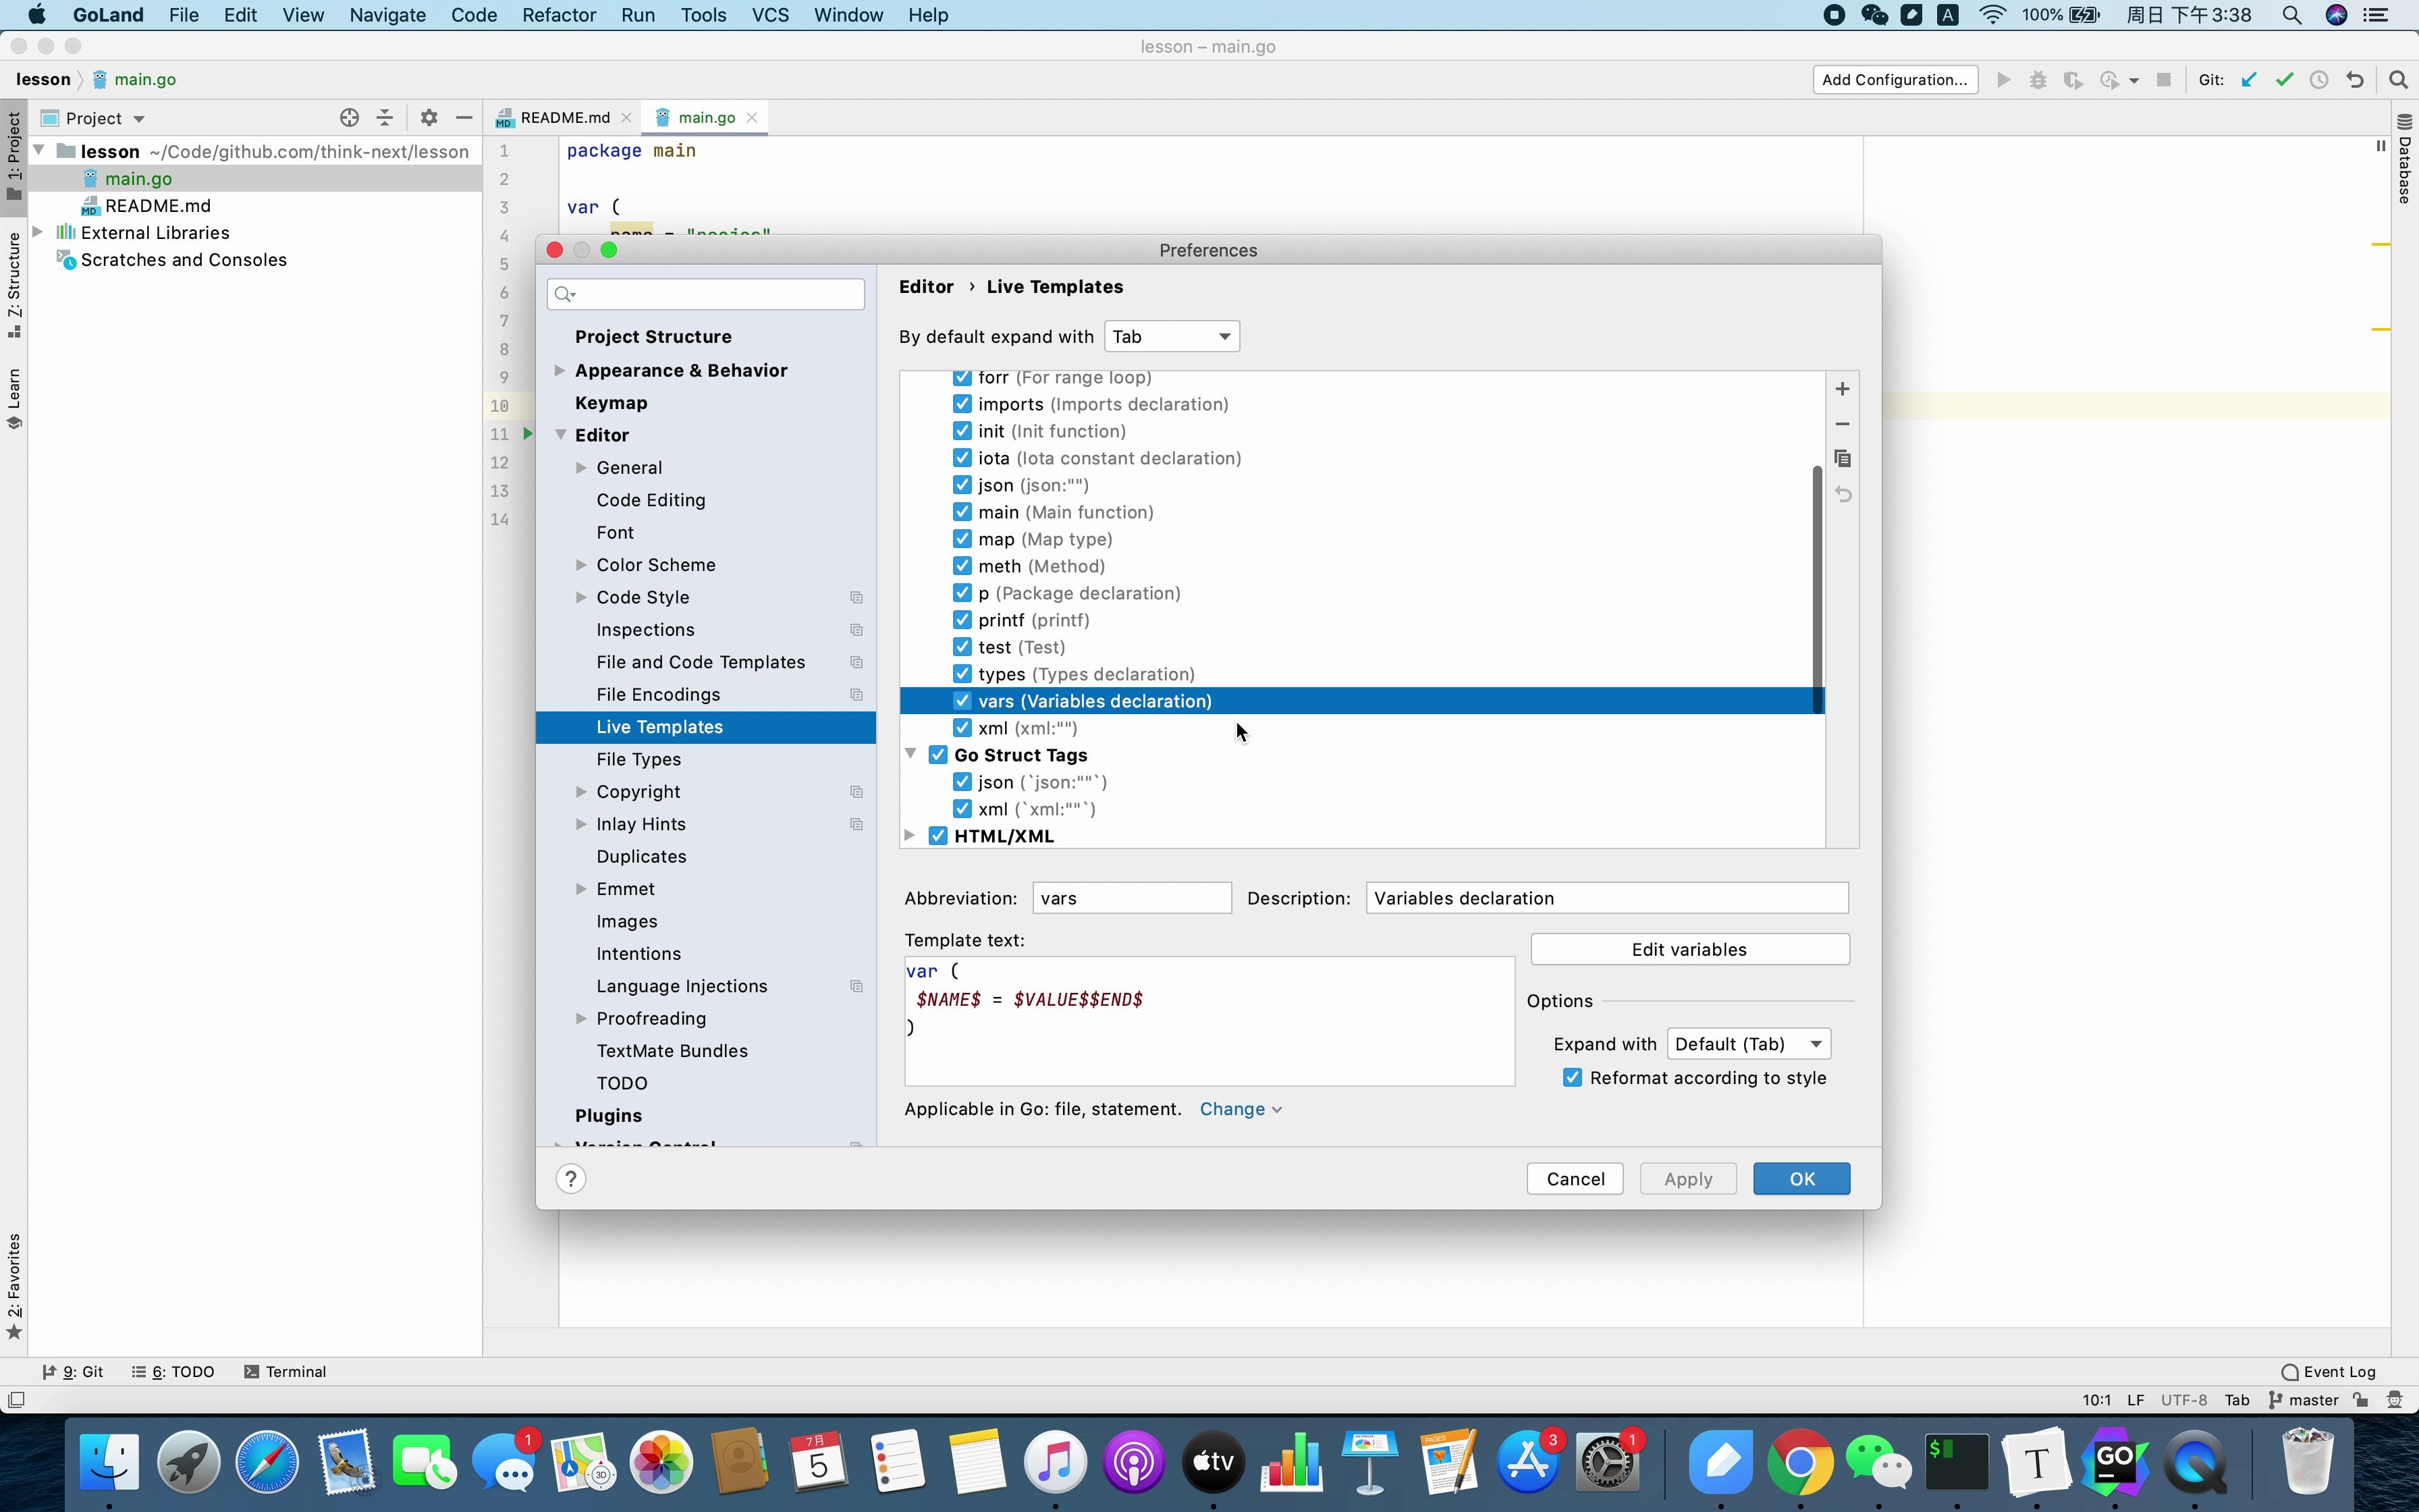Expand the HTML/XML template group

[910, 836]
